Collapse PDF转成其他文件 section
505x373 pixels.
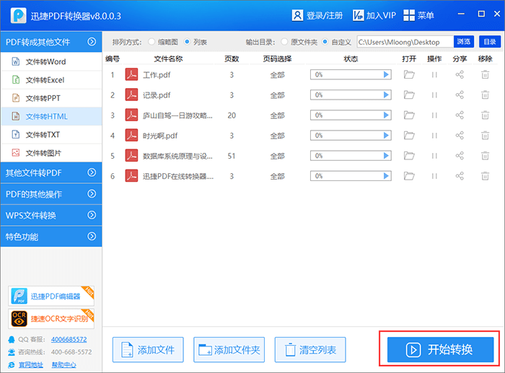coord(51,42)
